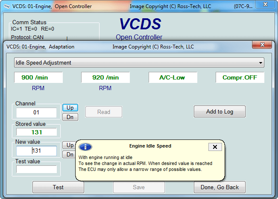This screenshot has height=199, width=278.
Task: Click the Add to Log button
Action: point(219,111)
